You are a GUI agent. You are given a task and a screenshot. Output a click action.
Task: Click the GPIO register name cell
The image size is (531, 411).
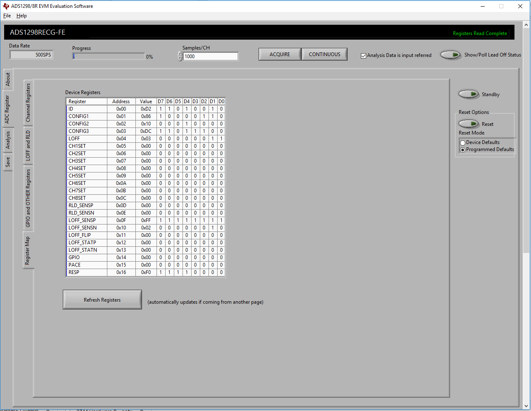pyautogui.click(x=87, y=257)
